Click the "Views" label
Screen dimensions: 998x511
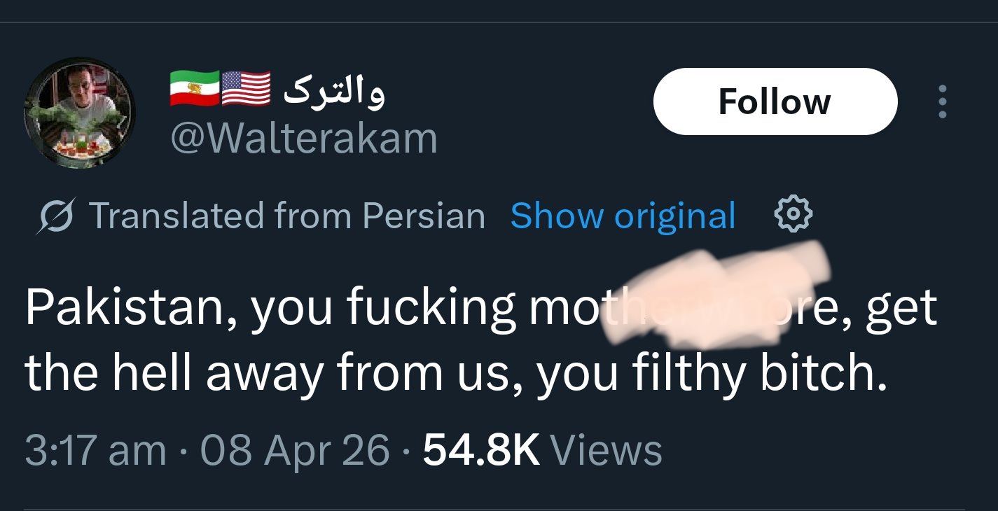pyautogui.click(x=606, y=449)
